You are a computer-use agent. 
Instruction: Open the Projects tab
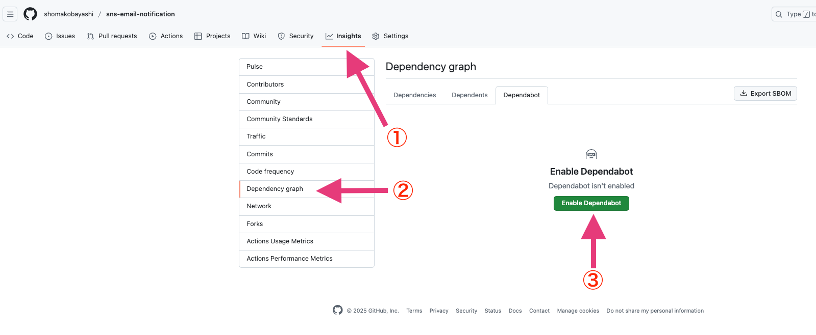click(212, 36)
